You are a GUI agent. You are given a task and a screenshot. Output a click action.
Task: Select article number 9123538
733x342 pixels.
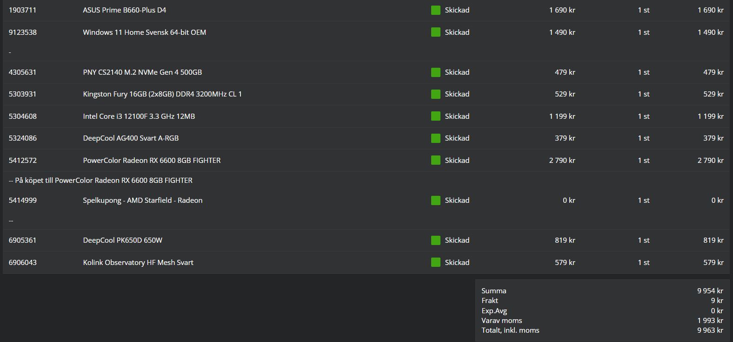(22, 32)
